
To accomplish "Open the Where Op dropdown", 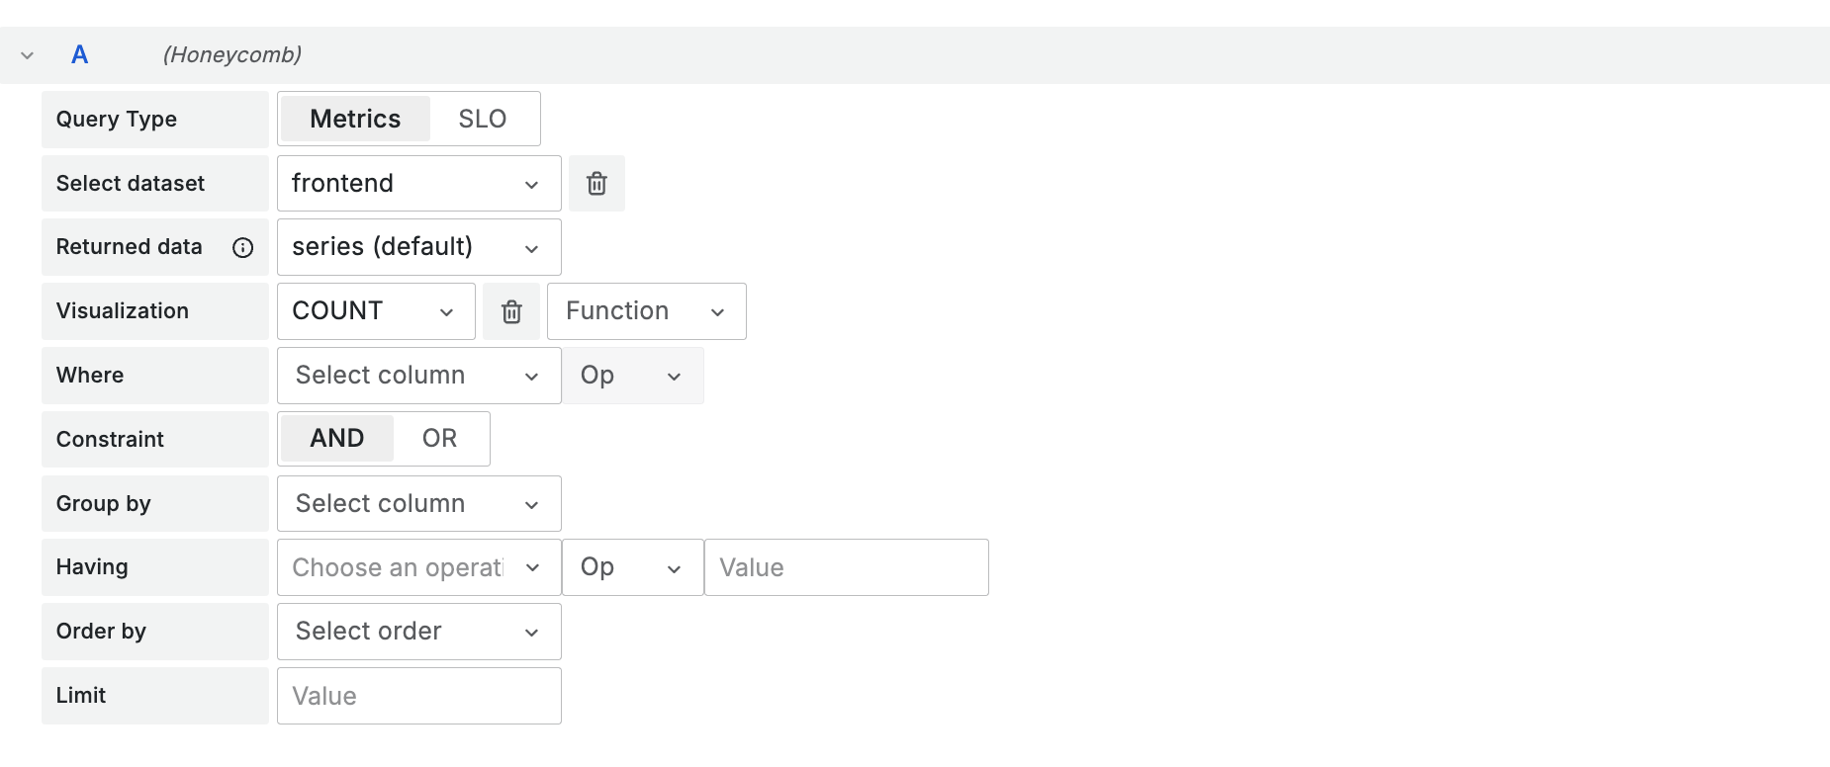I will tap(633, 376).
